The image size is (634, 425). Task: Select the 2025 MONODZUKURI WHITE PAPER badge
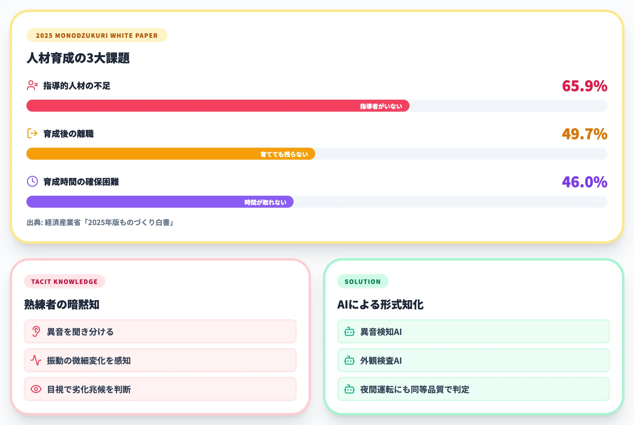tap(97, 35)
